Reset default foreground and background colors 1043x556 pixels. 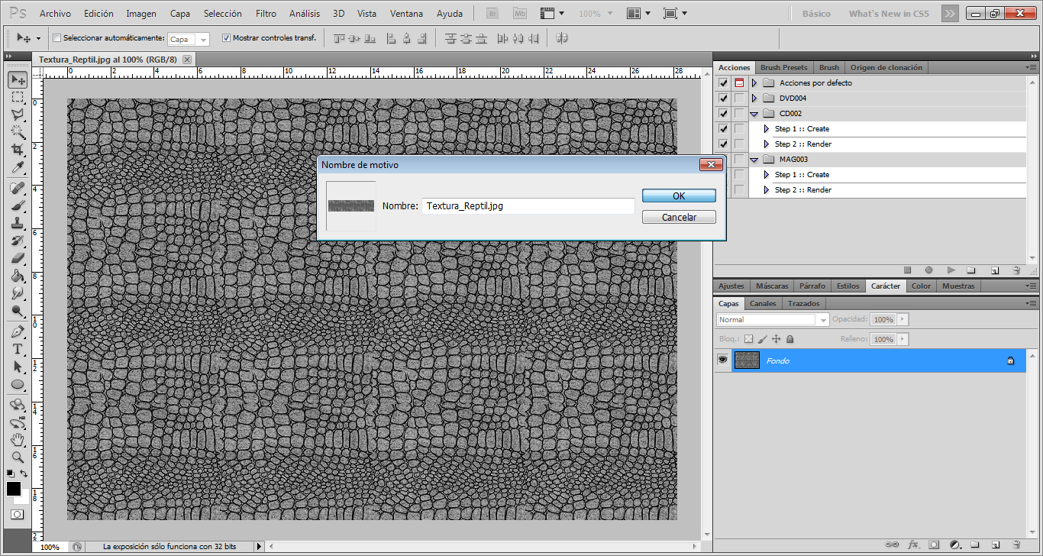click(10, 474)
